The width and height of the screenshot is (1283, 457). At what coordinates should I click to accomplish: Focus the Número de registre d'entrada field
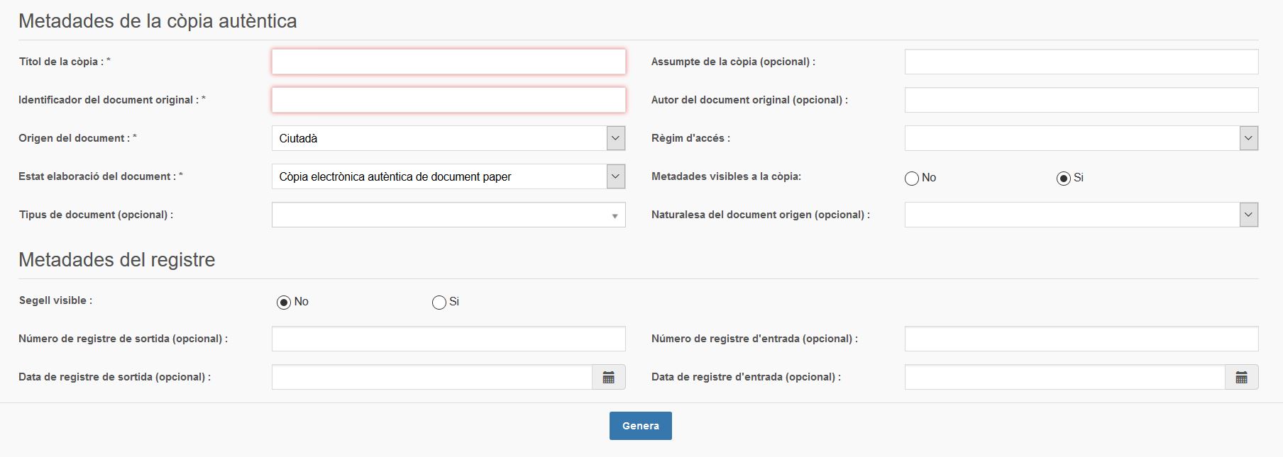[x=1081, y=339]
